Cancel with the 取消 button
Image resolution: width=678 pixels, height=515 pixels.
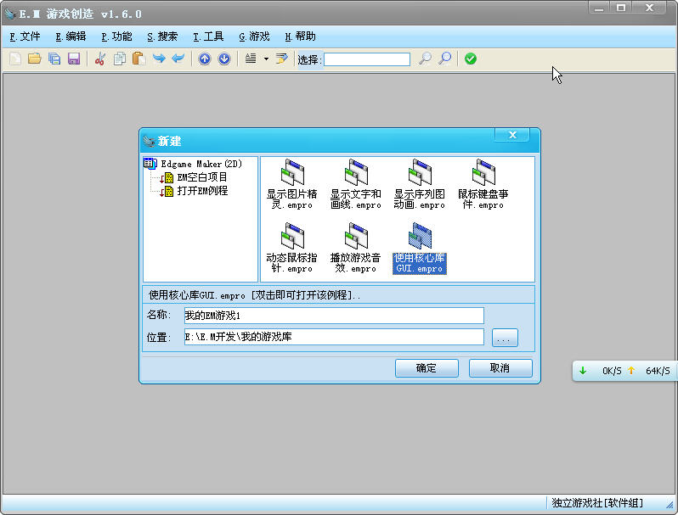point(500,367)
